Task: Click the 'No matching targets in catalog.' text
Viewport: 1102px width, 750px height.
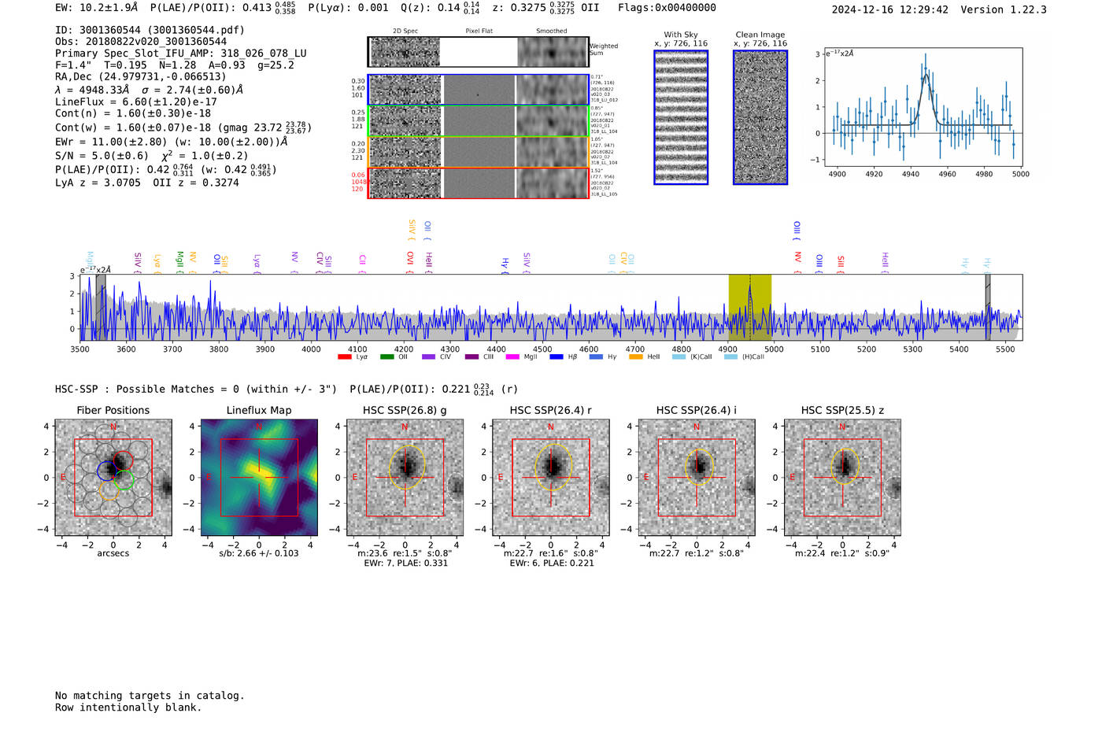Action: pos(150,696)
